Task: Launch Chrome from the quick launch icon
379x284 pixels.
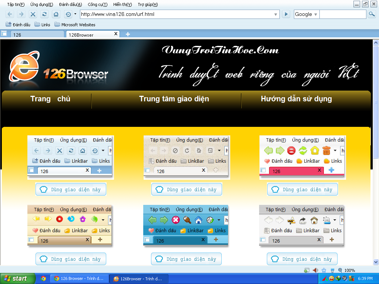Action: pos(43,278)
